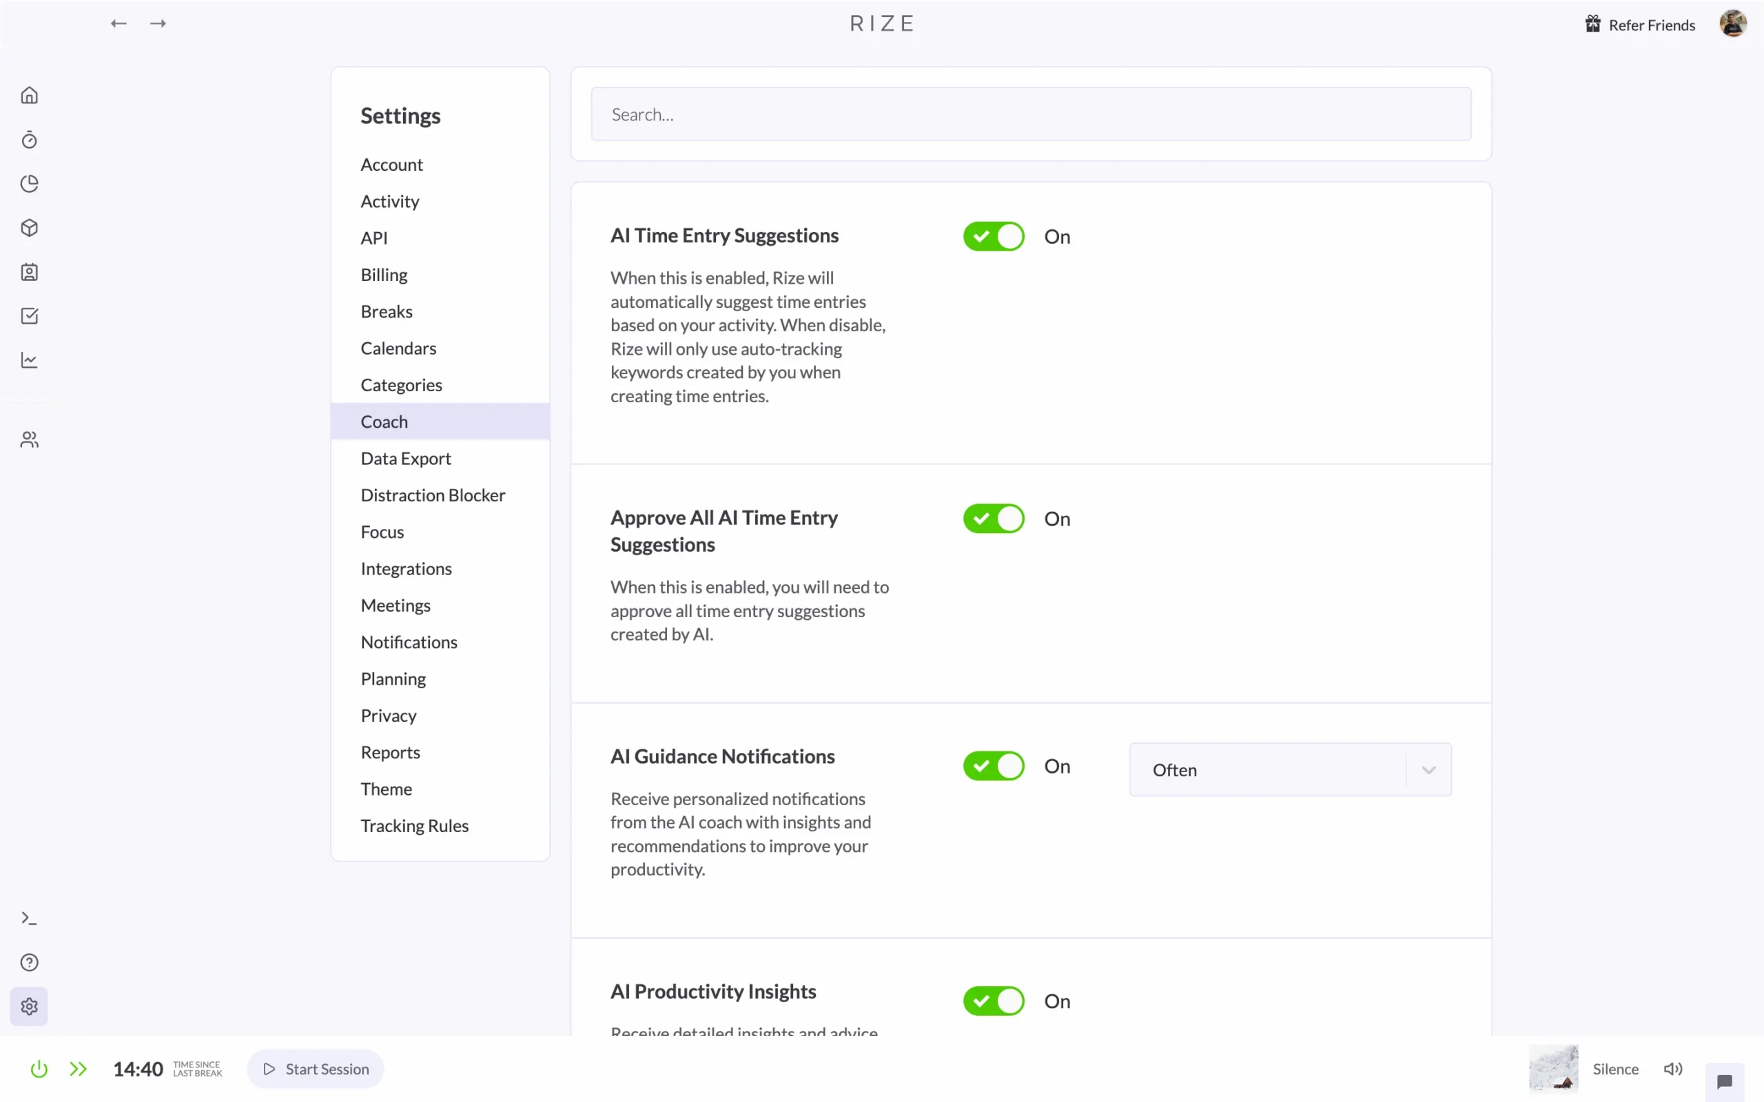Open the checkbox tasks icon in sidebar
The height and width of the screenshot is (1102, 1764).
click(29, 315)
